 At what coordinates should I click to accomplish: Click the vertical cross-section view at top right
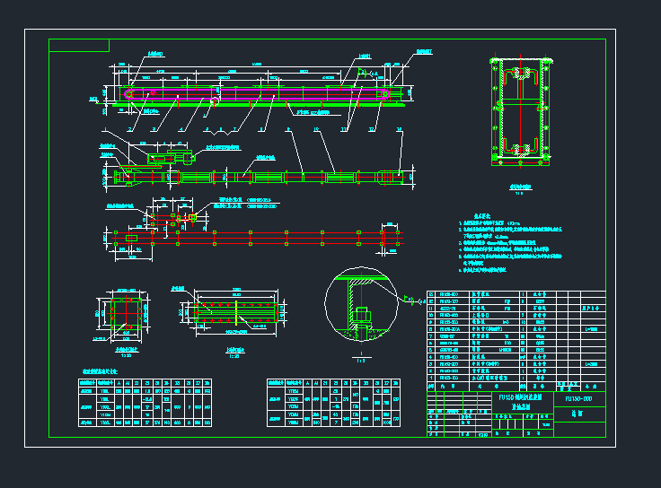pyautogui.click(x=520, y=112)
